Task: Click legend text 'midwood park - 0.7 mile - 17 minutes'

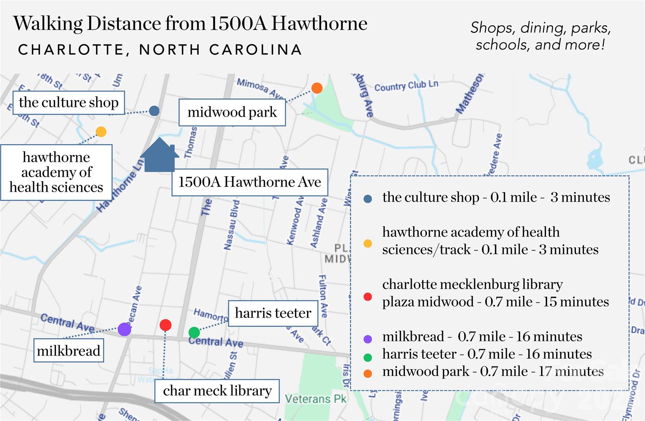Action: click(x=493, y=372)
